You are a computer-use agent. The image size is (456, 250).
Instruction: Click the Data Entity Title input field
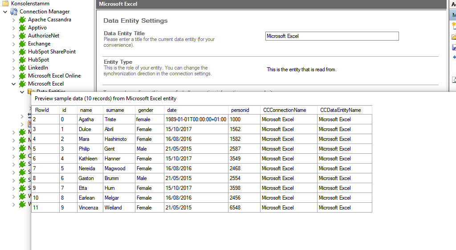point(332,36)
